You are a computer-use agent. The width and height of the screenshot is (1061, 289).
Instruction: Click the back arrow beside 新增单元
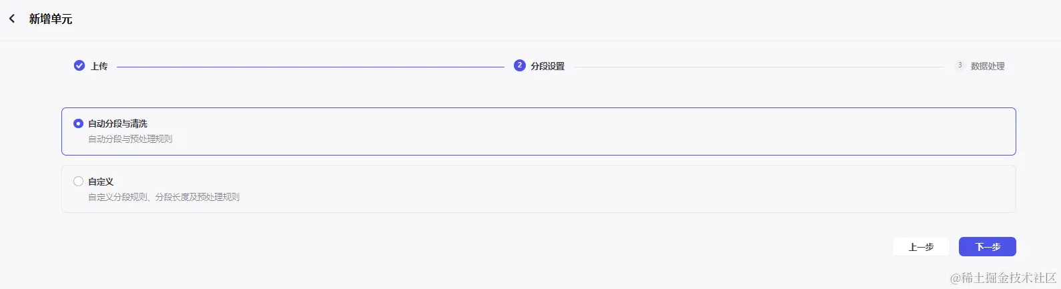point(12,19)
